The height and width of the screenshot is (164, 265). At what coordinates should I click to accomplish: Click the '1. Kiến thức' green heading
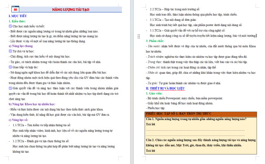tap(17, 21)
